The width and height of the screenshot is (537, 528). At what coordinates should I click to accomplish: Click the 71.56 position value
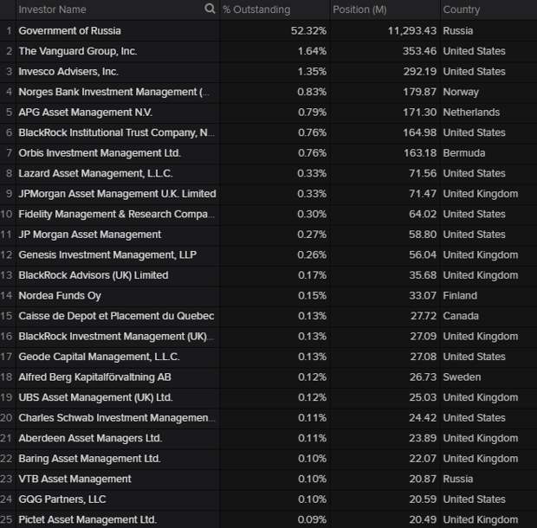[x=423, y=173]
